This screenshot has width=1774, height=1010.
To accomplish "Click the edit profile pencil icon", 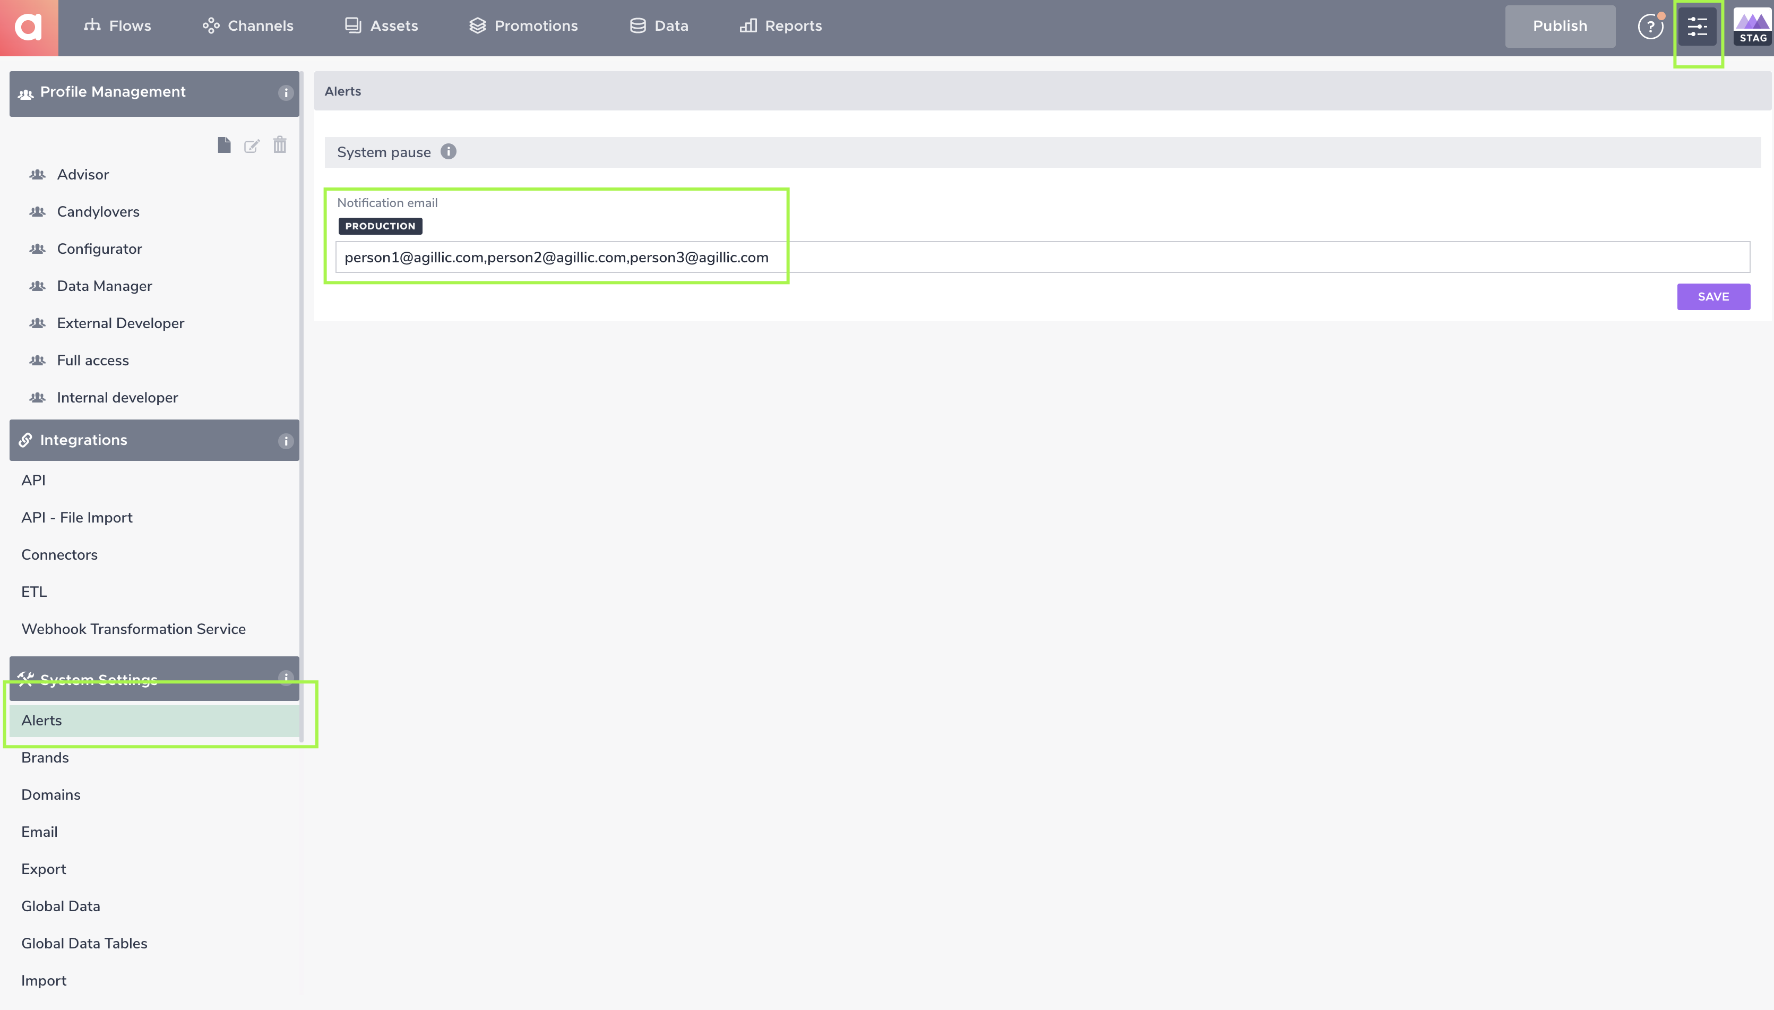I will pos(252,145).
